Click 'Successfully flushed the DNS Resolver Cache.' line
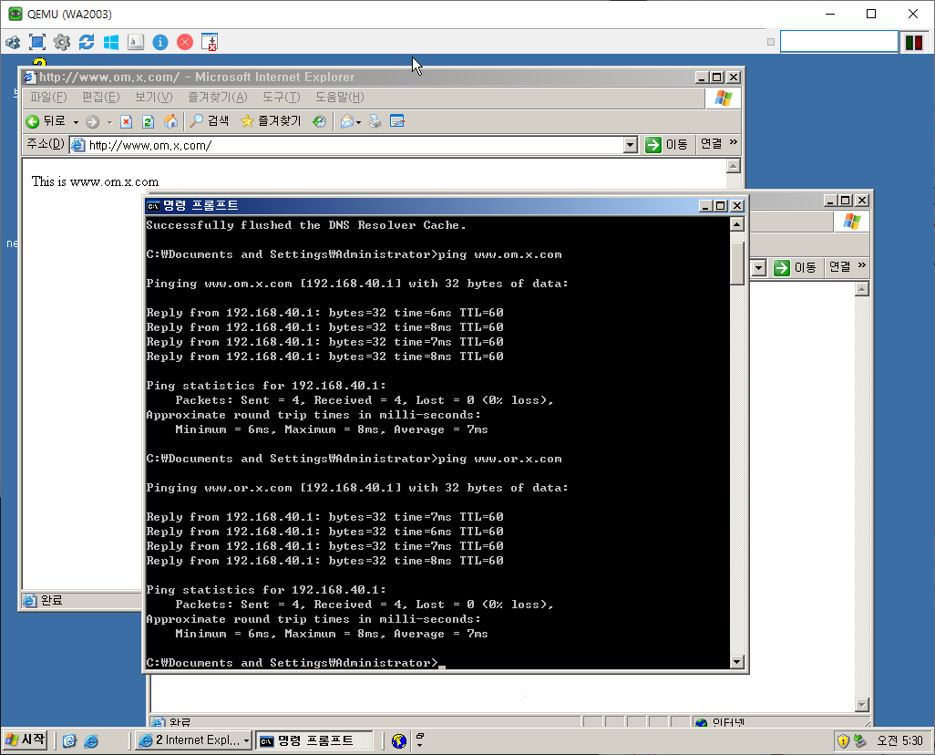The image size is (935, 755). [306, 225]
